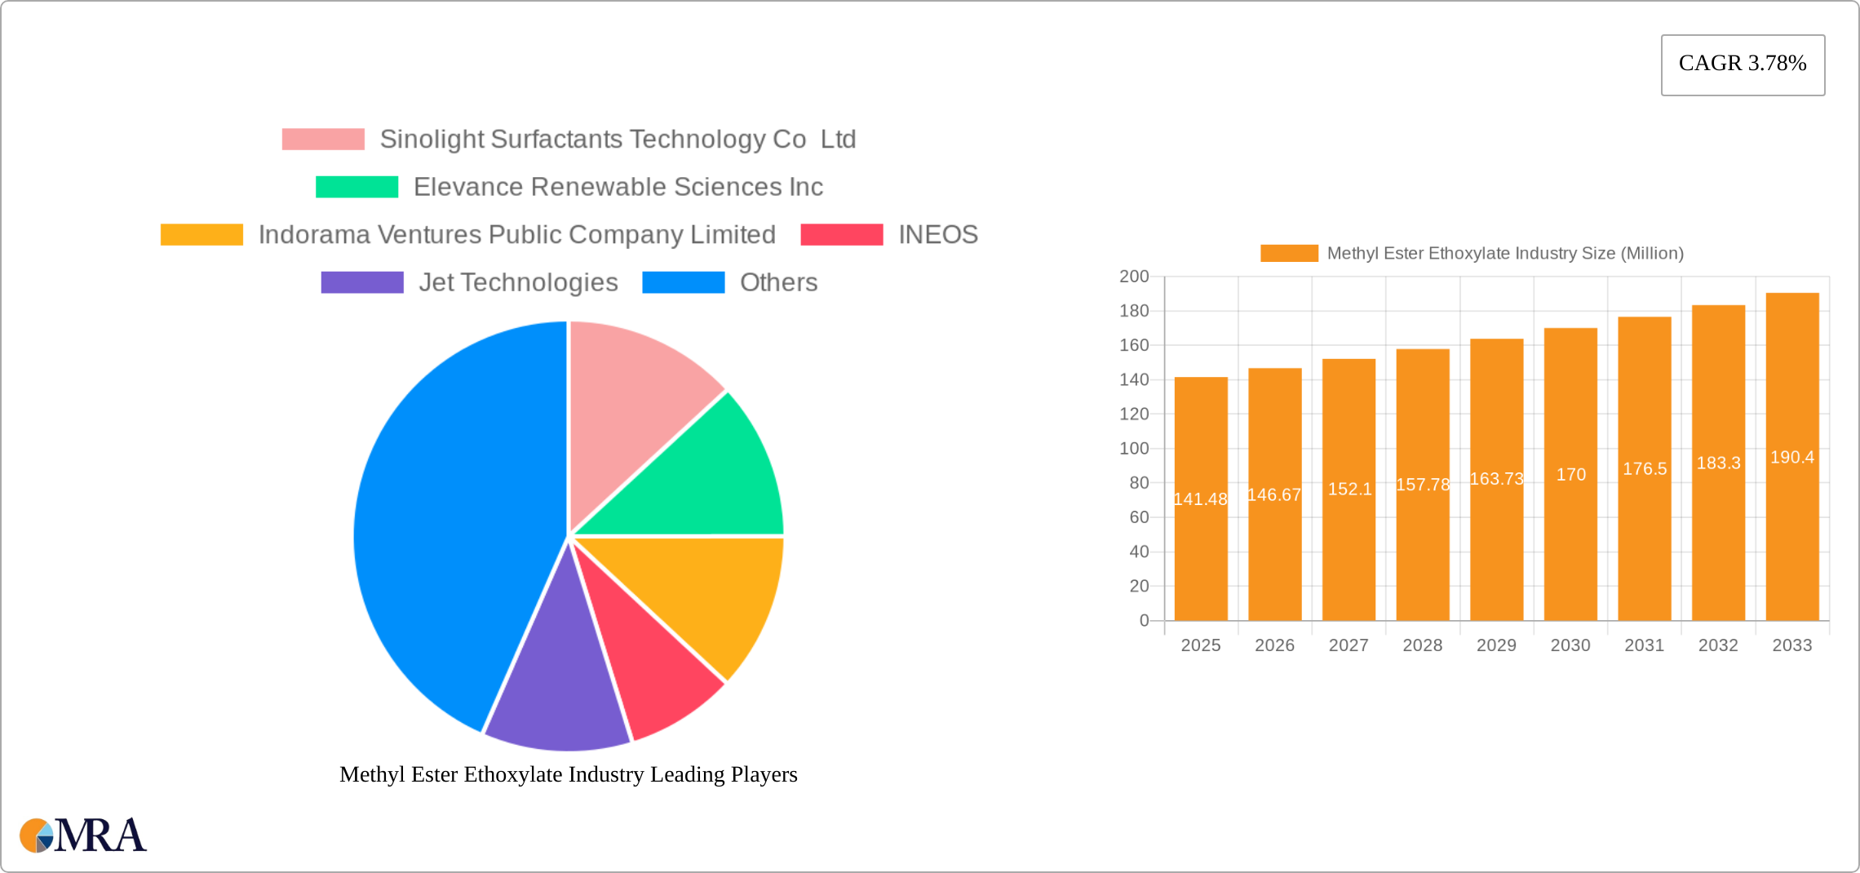
Task: Click Elevance Renewable Sciences Inc label
Action: pos(618,187)
